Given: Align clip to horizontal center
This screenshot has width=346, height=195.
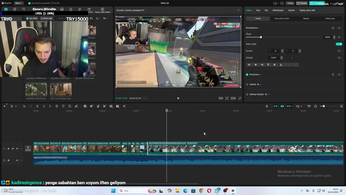Looking at the screenshot, I should tap(256, 65).
